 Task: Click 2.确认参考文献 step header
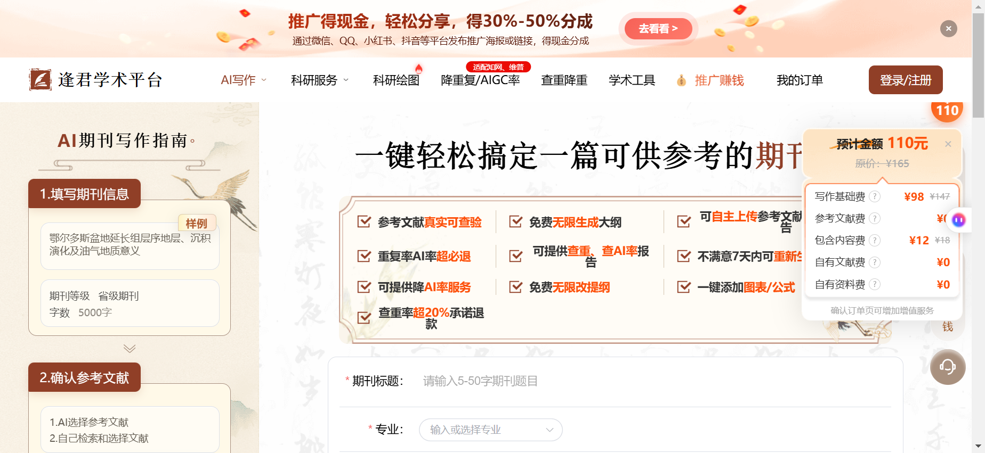click(x=84, y=377)
